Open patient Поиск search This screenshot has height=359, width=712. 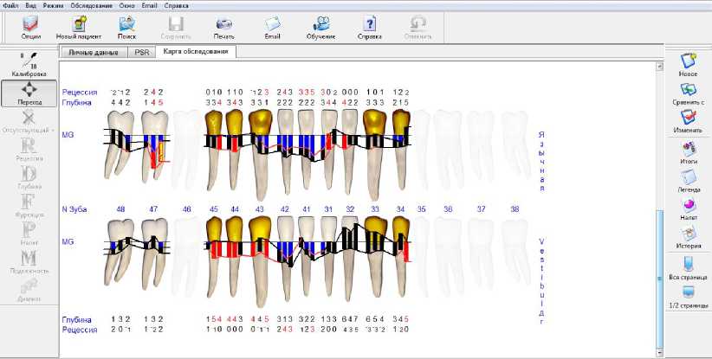point(126,26)
